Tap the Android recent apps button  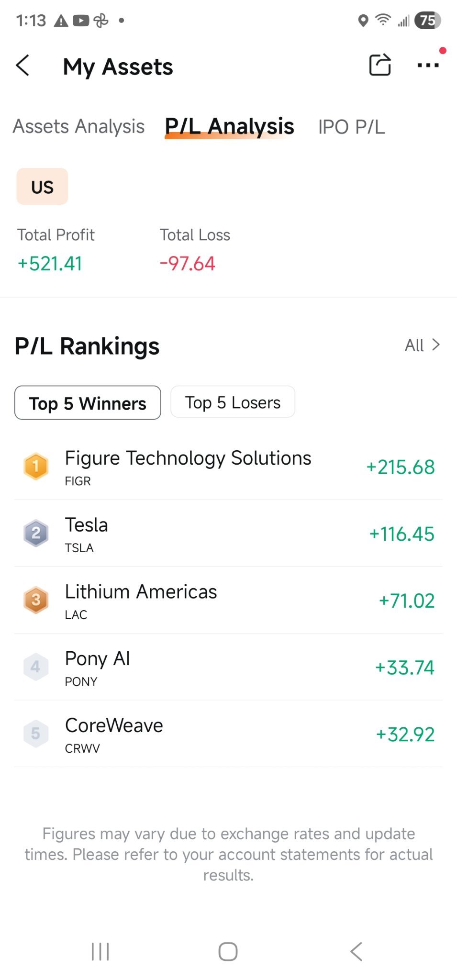point(100,951)
